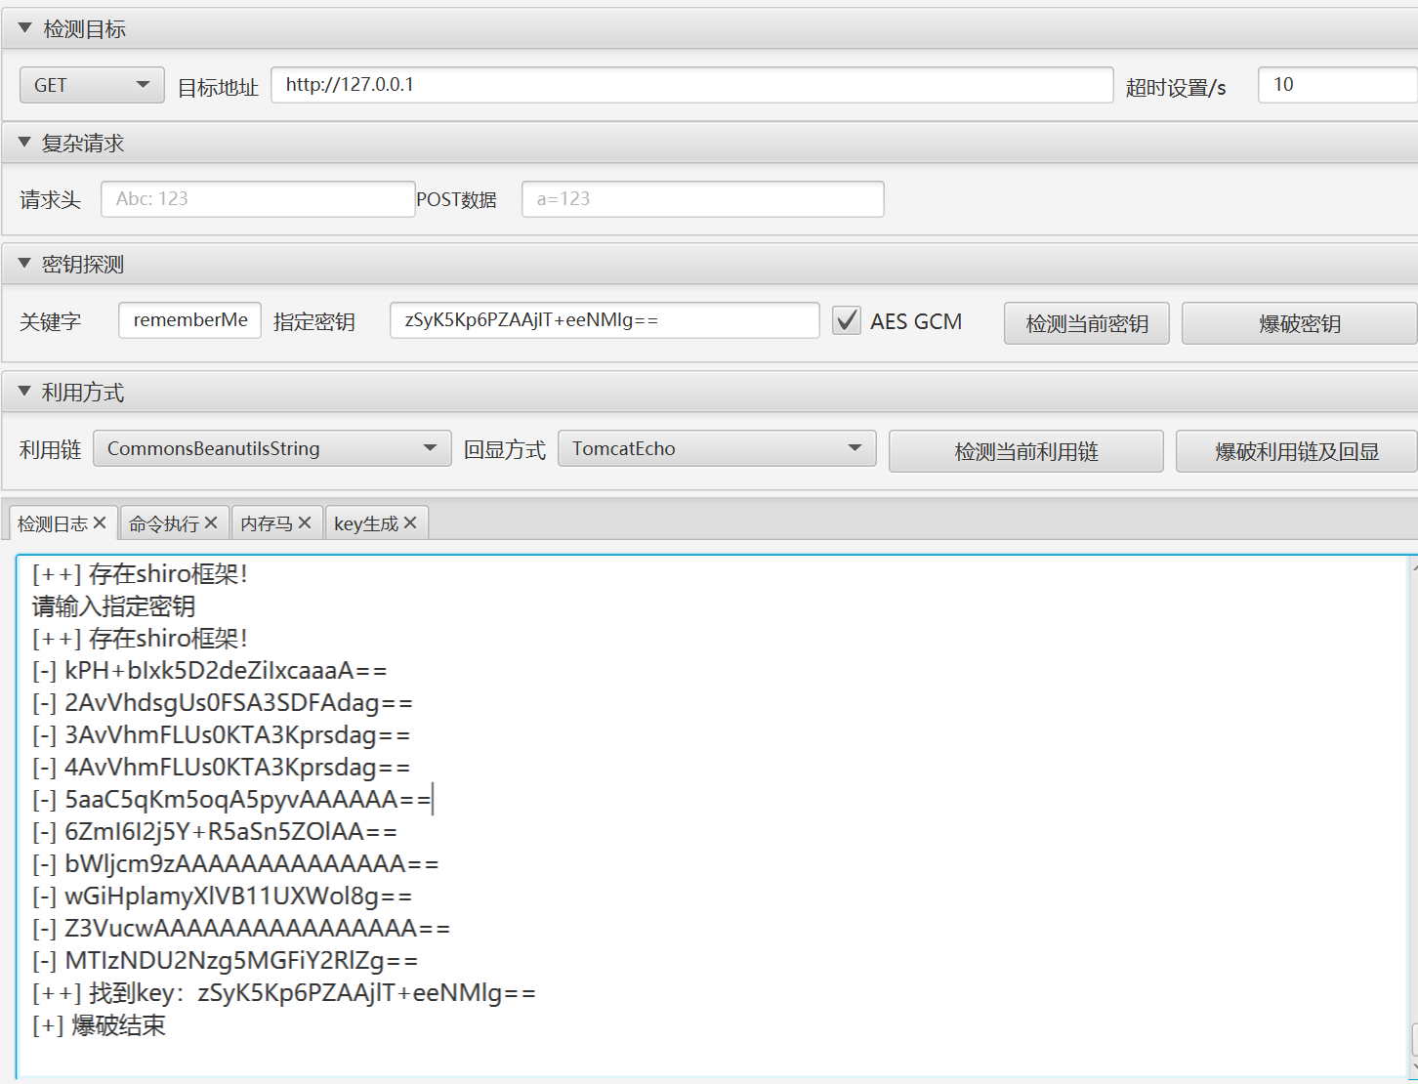Expand the TomcatEcho echo method dropdown

click(716, 448)
